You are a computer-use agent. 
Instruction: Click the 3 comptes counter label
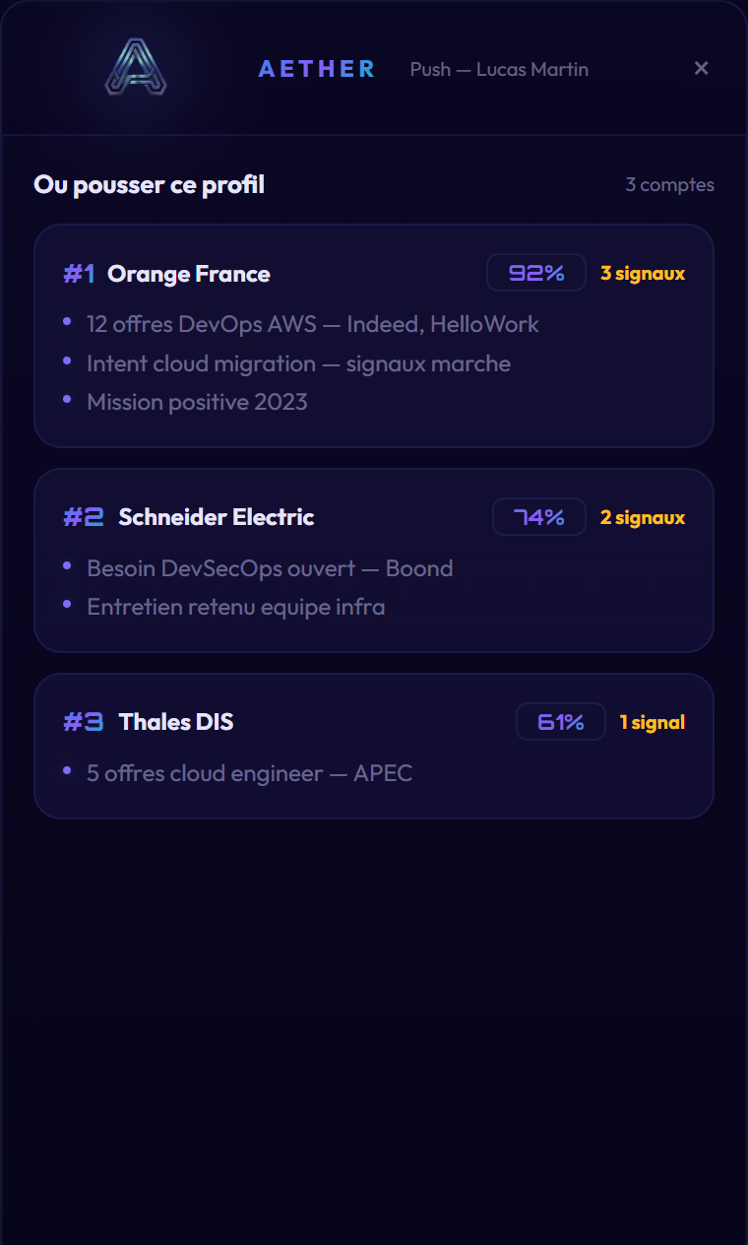[669, 185]
